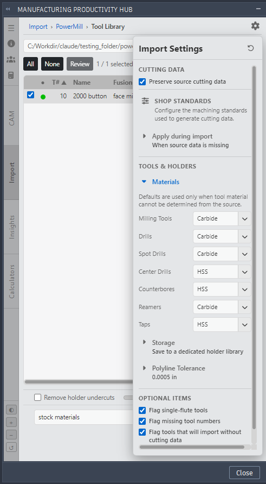The width and height of the screenshot is (266, 484).
Task: Click tool table horizontal scrollbar
Action: [79, 382]
